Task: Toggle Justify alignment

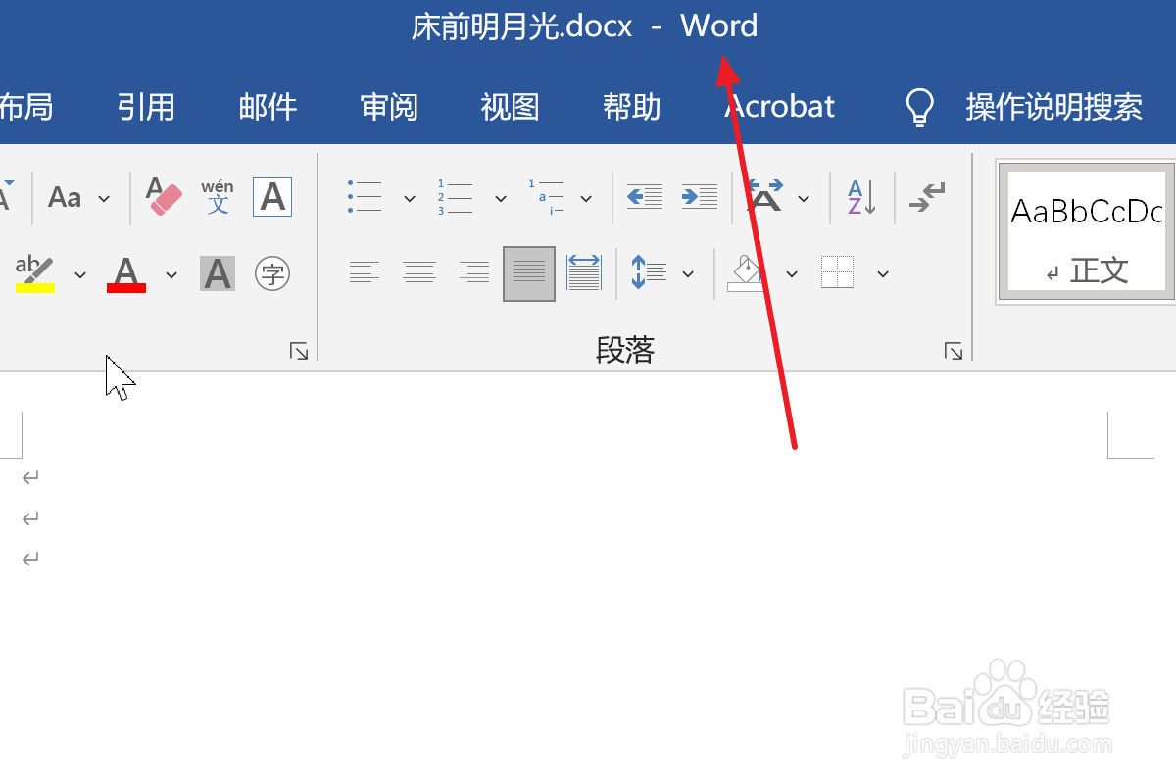Action: coord(529,273)
